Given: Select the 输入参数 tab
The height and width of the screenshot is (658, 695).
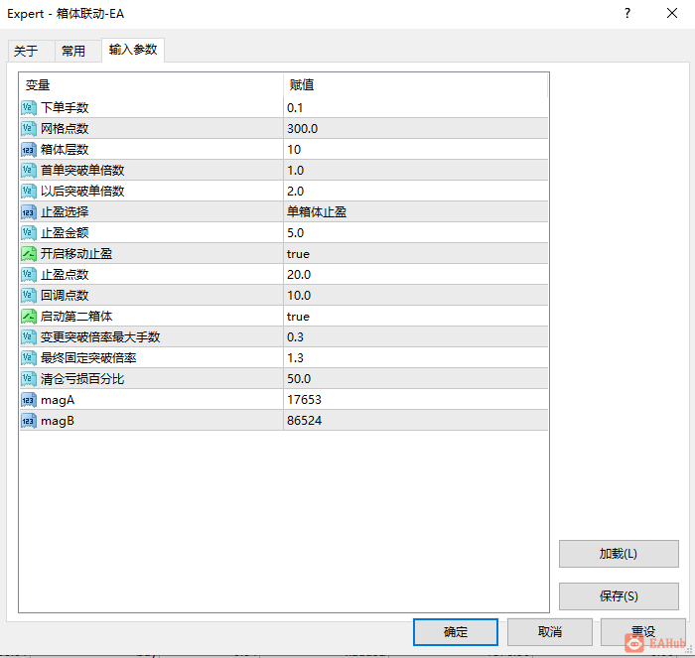Looking at the screenshot, I should click(x=133, y=50).
